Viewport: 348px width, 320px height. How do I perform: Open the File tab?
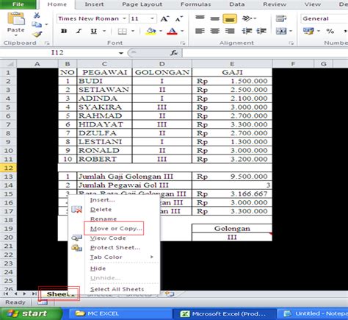(x=18, y=4)
